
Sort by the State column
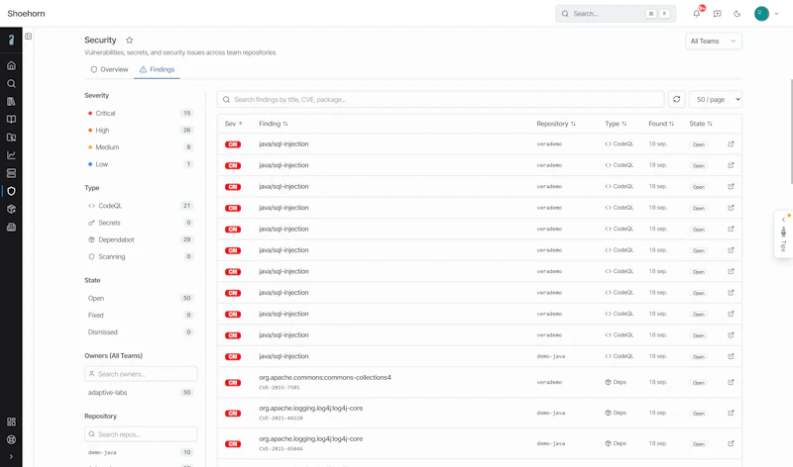click(701, 124)
